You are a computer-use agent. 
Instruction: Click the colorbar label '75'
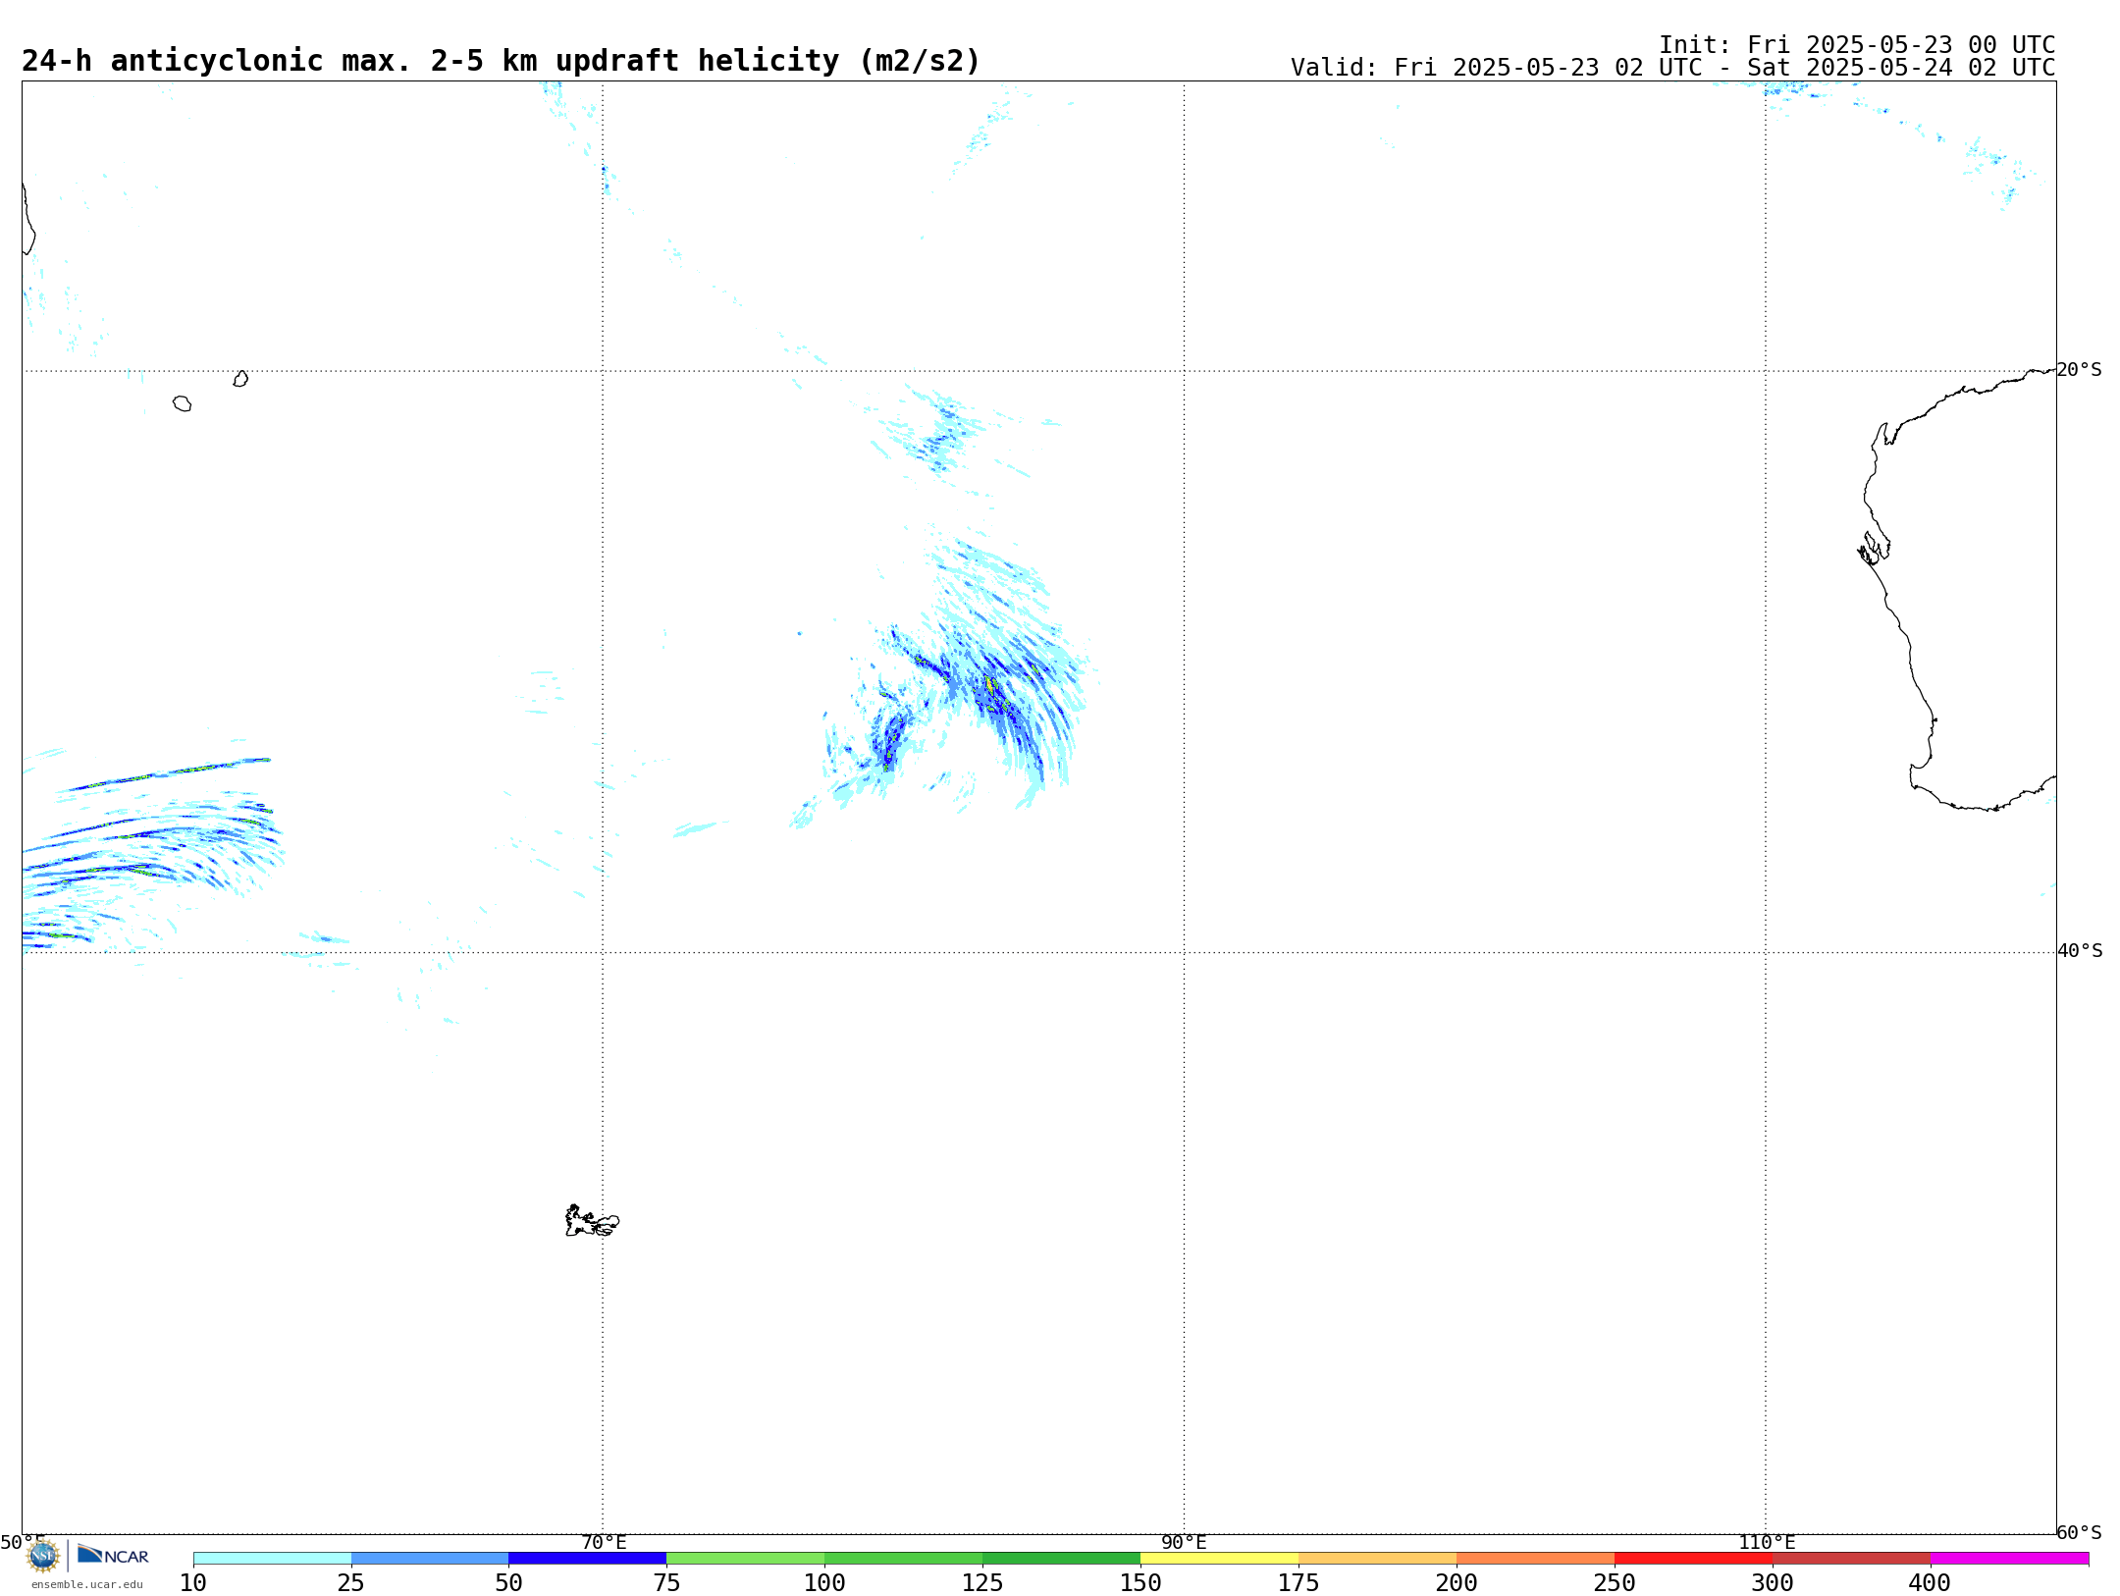pyautogui.click(x=666, y=1582)
